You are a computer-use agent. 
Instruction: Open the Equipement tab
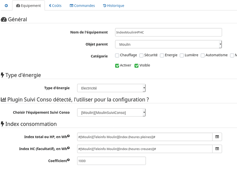coord(28,6)
